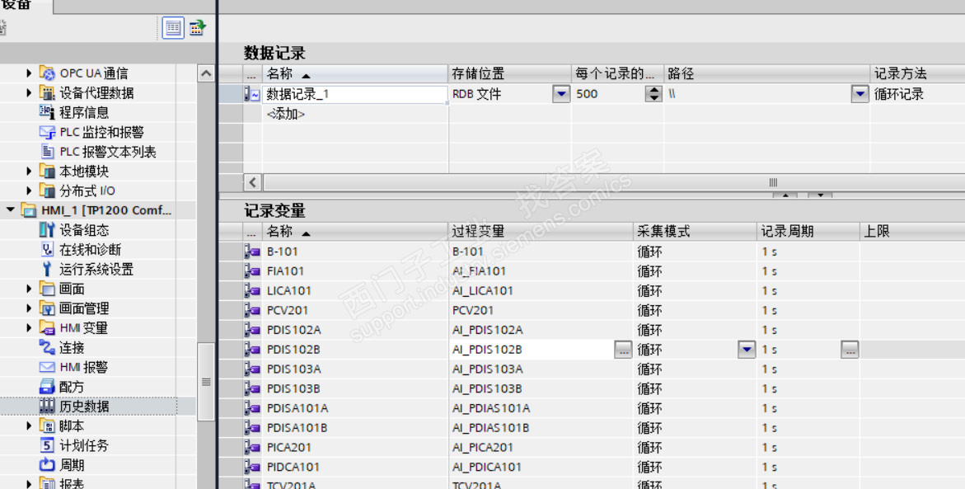The width and height of the screenshot is (965, 489).
Task: Click the 程序信息 icon
Action: 48,112
